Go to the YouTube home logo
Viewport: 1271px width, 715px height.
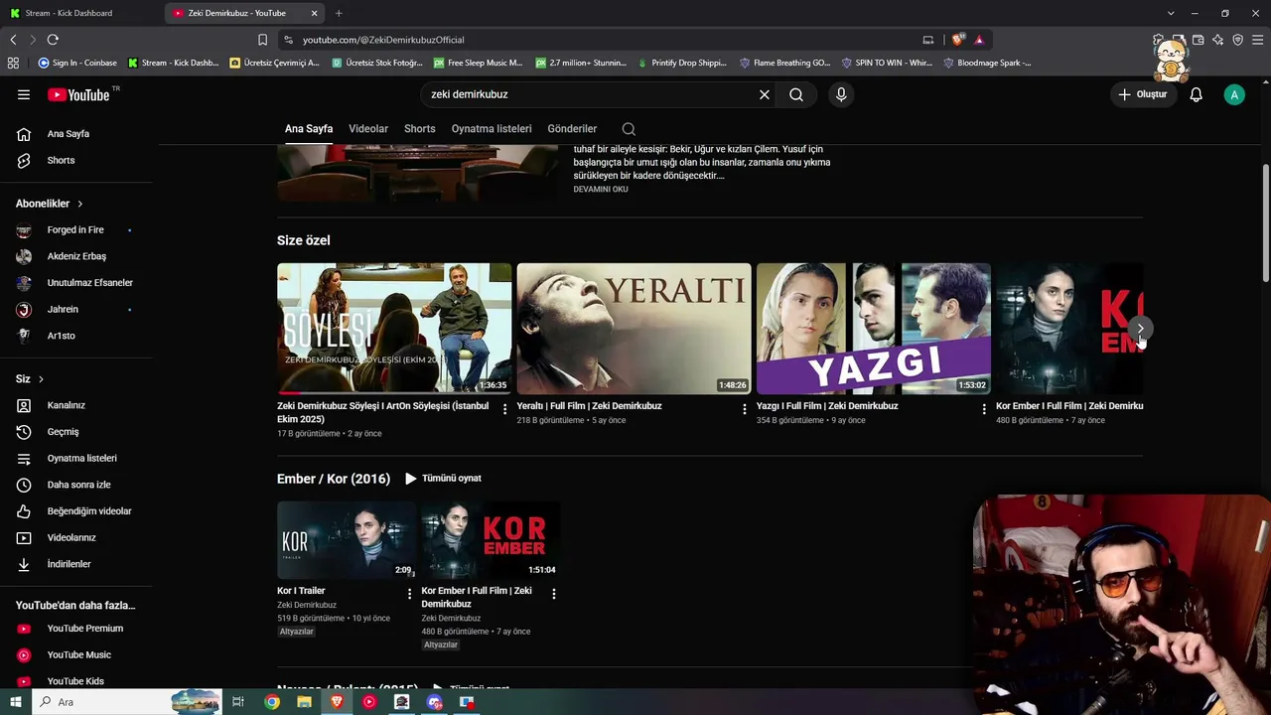pyautogui.click(x=78, y=94)
